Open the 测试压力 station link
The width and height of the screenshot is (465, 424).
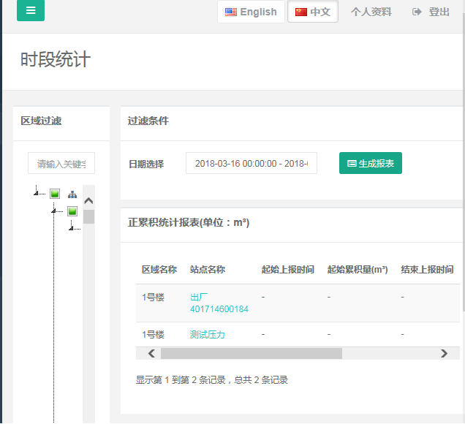[x=208, y=335]
